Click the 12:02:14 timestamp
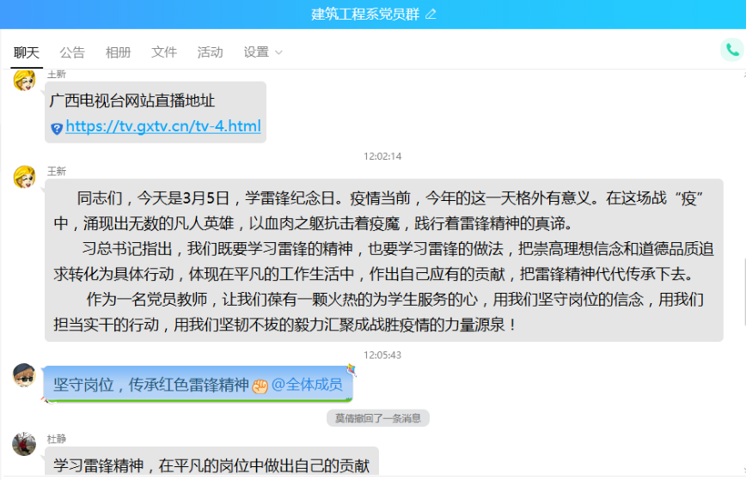 382,156
